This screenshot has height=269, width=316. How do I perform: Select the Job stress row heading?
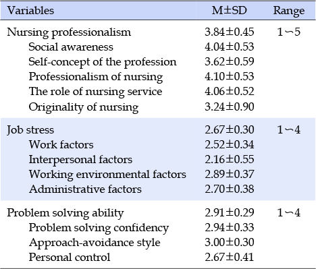30,130
